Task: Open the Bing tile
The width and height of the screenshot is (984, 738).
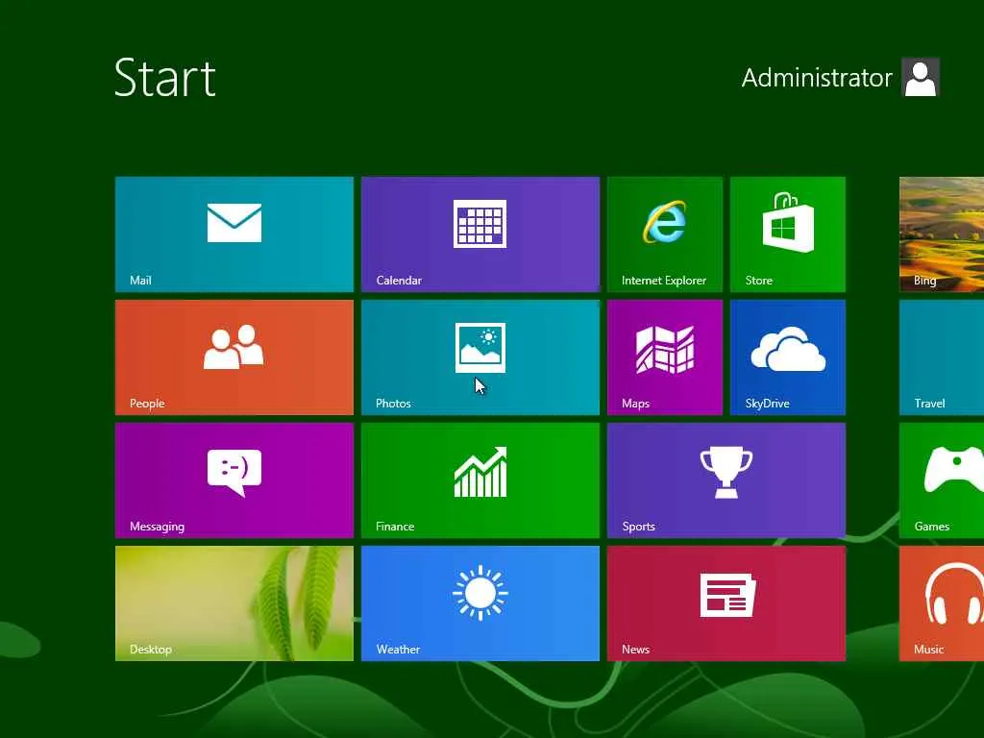Action: (942, 234)
